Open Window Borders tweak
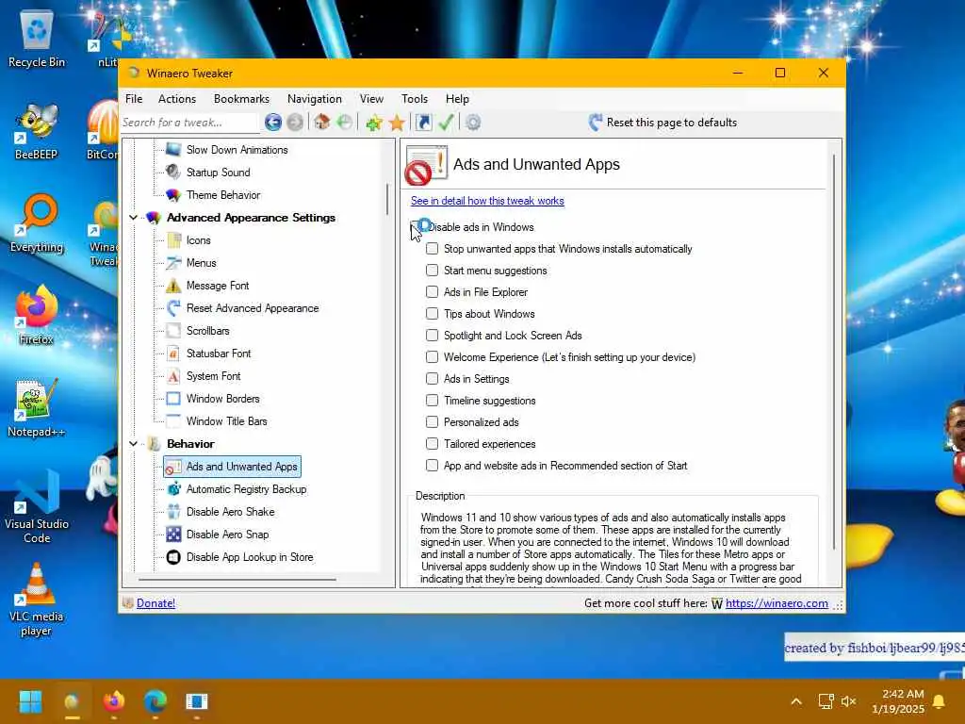The width and height of the screenshot is (965, 724). pos(222,399)
